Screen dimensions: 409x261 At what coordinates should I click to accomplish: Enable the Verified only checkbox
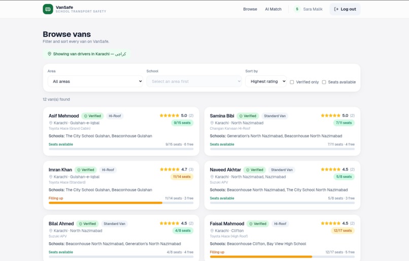coord(292,82)
